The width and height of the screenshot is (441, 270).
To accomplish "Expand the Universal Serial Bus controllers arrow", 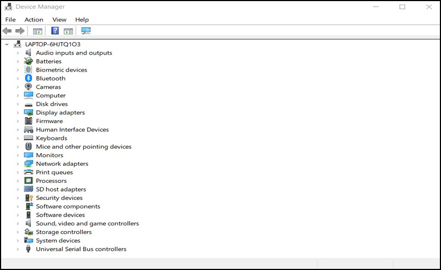I will [x=18, y=249].
